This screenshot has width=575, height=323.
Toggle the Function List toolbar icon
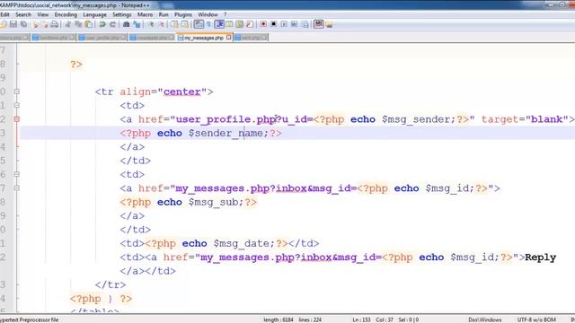(x=250, y=24)
